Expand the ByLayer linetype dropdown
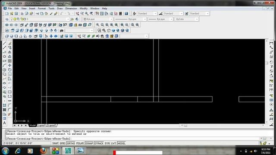 click(145, 19)
